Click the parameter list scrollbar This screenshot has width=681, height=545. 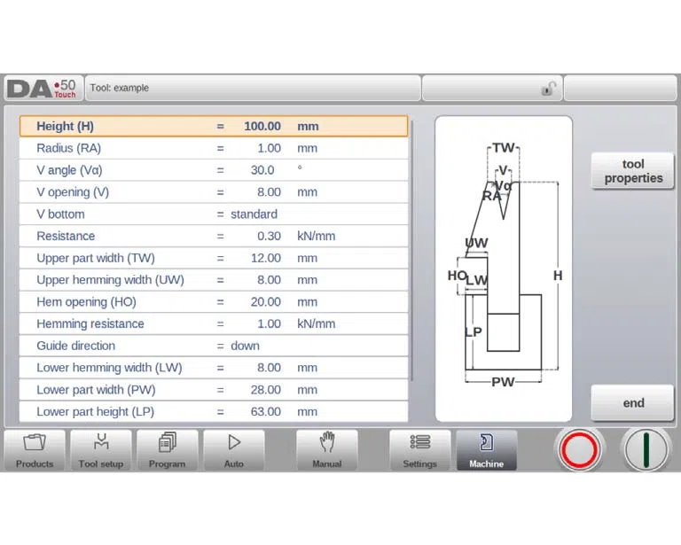pyautogui.click(x=411, y=252)
